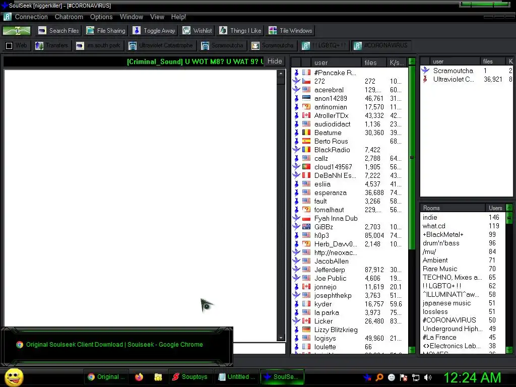The image size is (516, 387).
Task: Switch to the !!LGBTQ+!! room tab
Action: point(325,45)
